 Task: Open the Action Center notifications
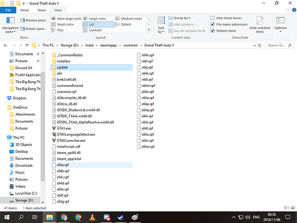point(288,217)
